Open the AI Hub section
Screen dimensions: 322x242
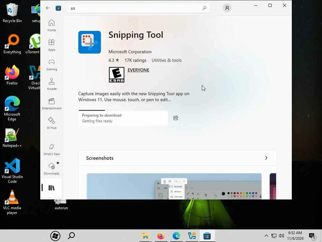[52, 123]
